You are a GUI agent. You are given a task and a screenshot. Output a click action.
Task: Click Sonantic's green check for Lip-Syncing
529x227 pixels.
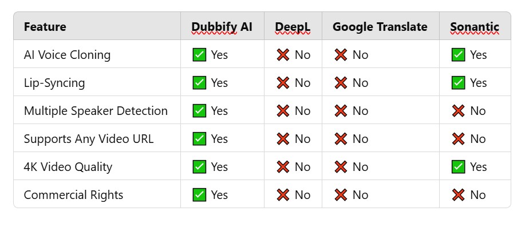(x=458, y=82)
